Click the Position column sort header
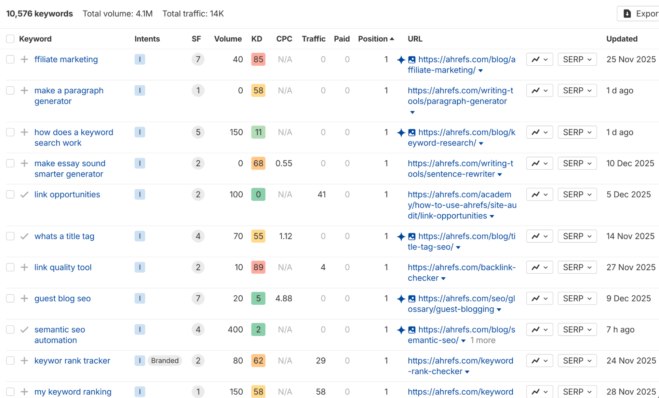Image resolution: width=659 pixels, height=398 pixels. pos(376,39)
